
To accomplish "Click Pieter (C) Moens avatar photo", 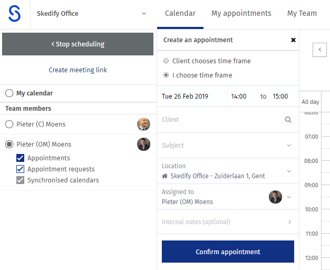I will [x=143, y=124].
